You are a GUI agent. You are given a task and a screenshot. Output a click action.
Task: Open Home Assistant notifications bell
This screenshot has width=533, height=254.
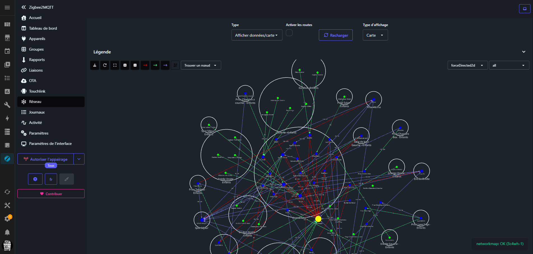(x=7, y=232)
